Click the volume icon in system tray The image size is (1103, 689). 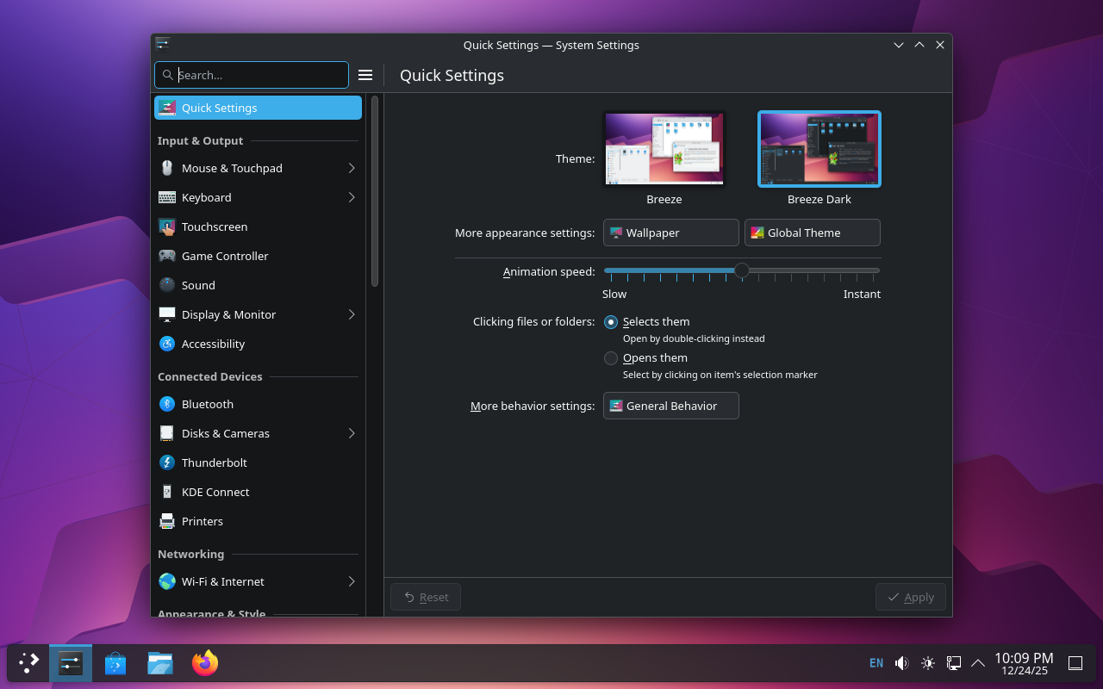pos(901,663)
